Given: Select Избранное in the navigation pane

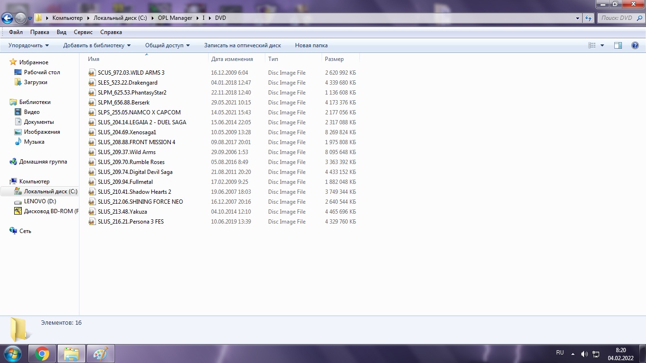Looking at the screenshot, I should [x=34, y=62].
